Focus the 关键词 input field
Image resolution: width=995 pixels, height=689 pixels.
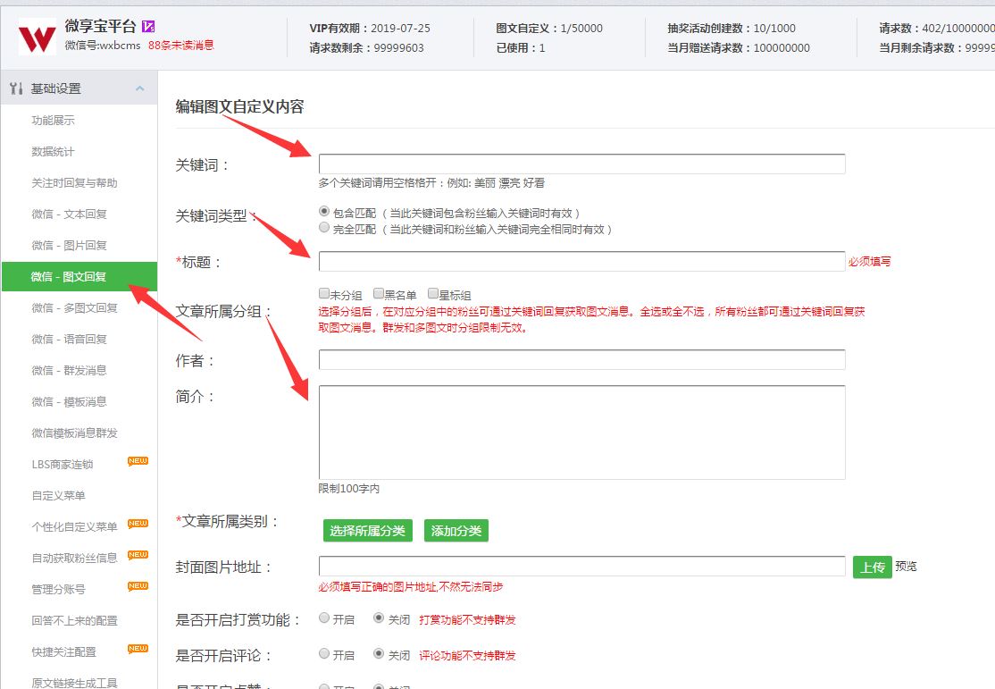point(581,164)
